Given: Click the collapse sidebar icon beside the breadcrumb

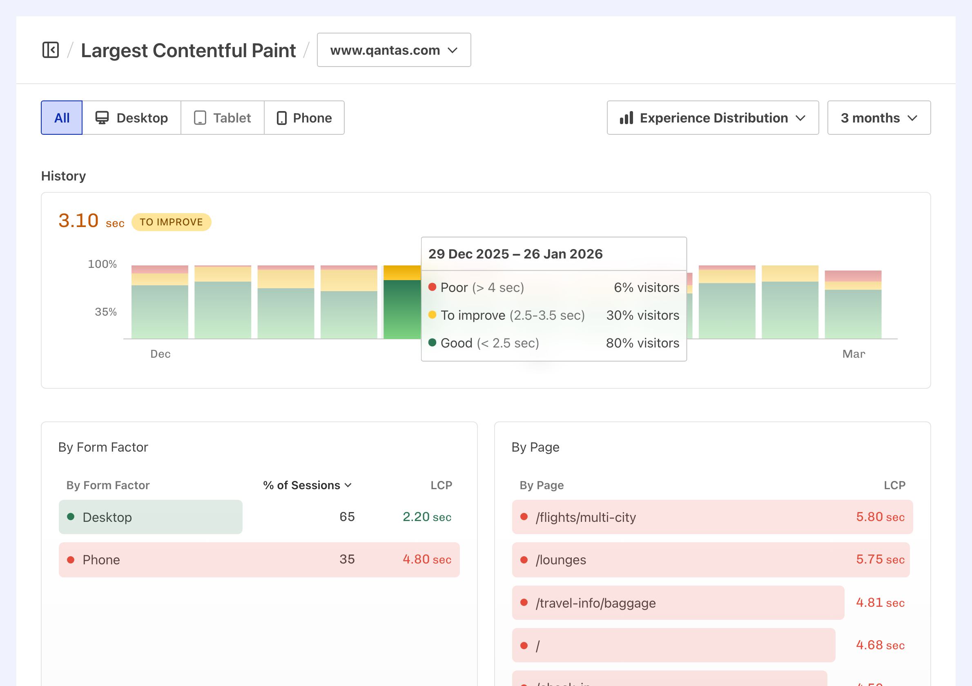Looking at the screenshot, I should (50, 49).
